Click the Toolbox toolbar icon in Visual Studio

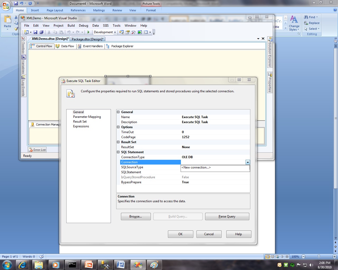[x=134, y=32]
